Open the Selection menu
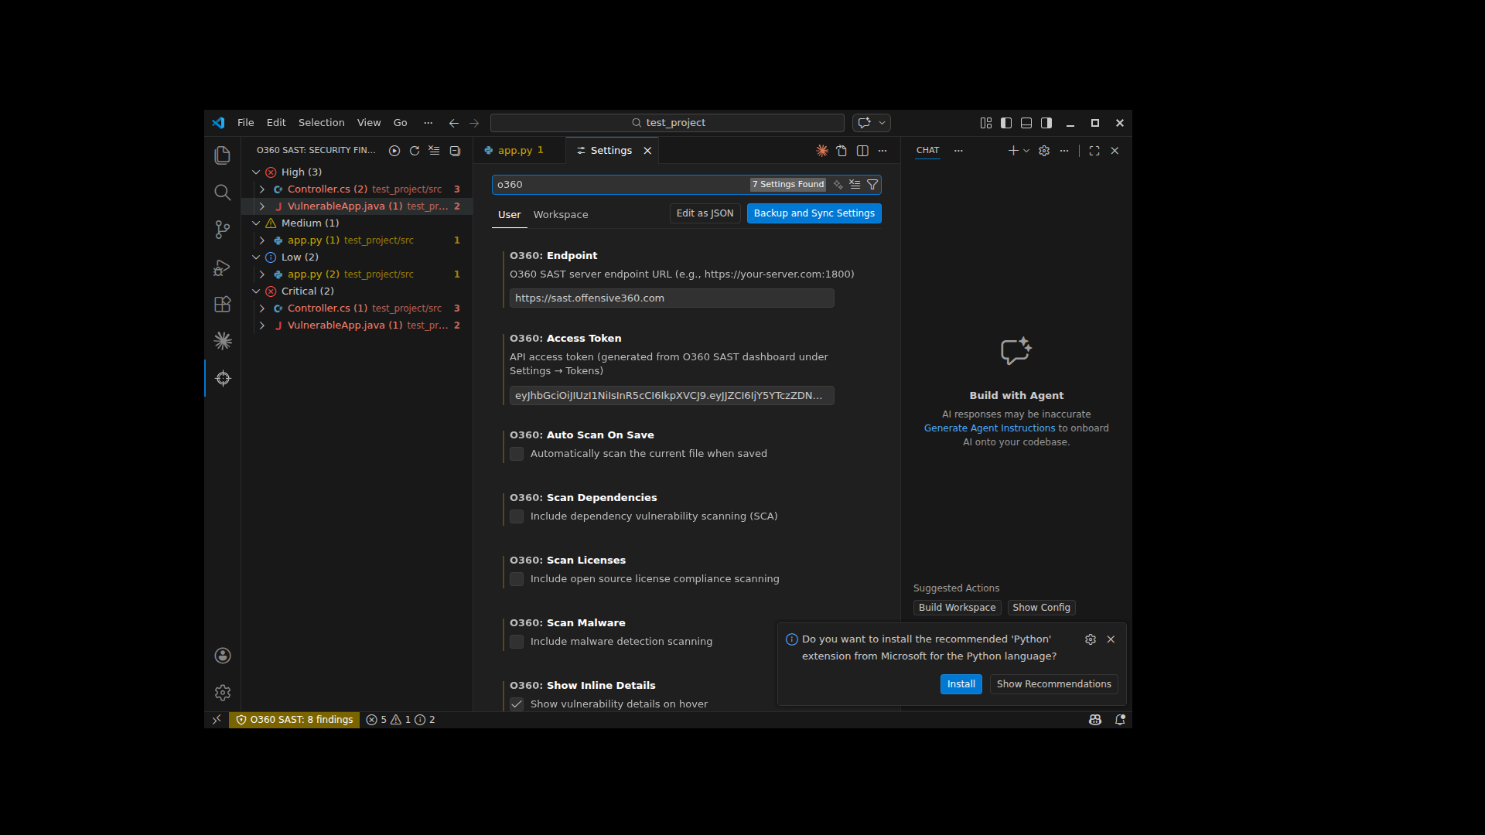Viewport: 1485px width, 835px height. click(322, 122)
